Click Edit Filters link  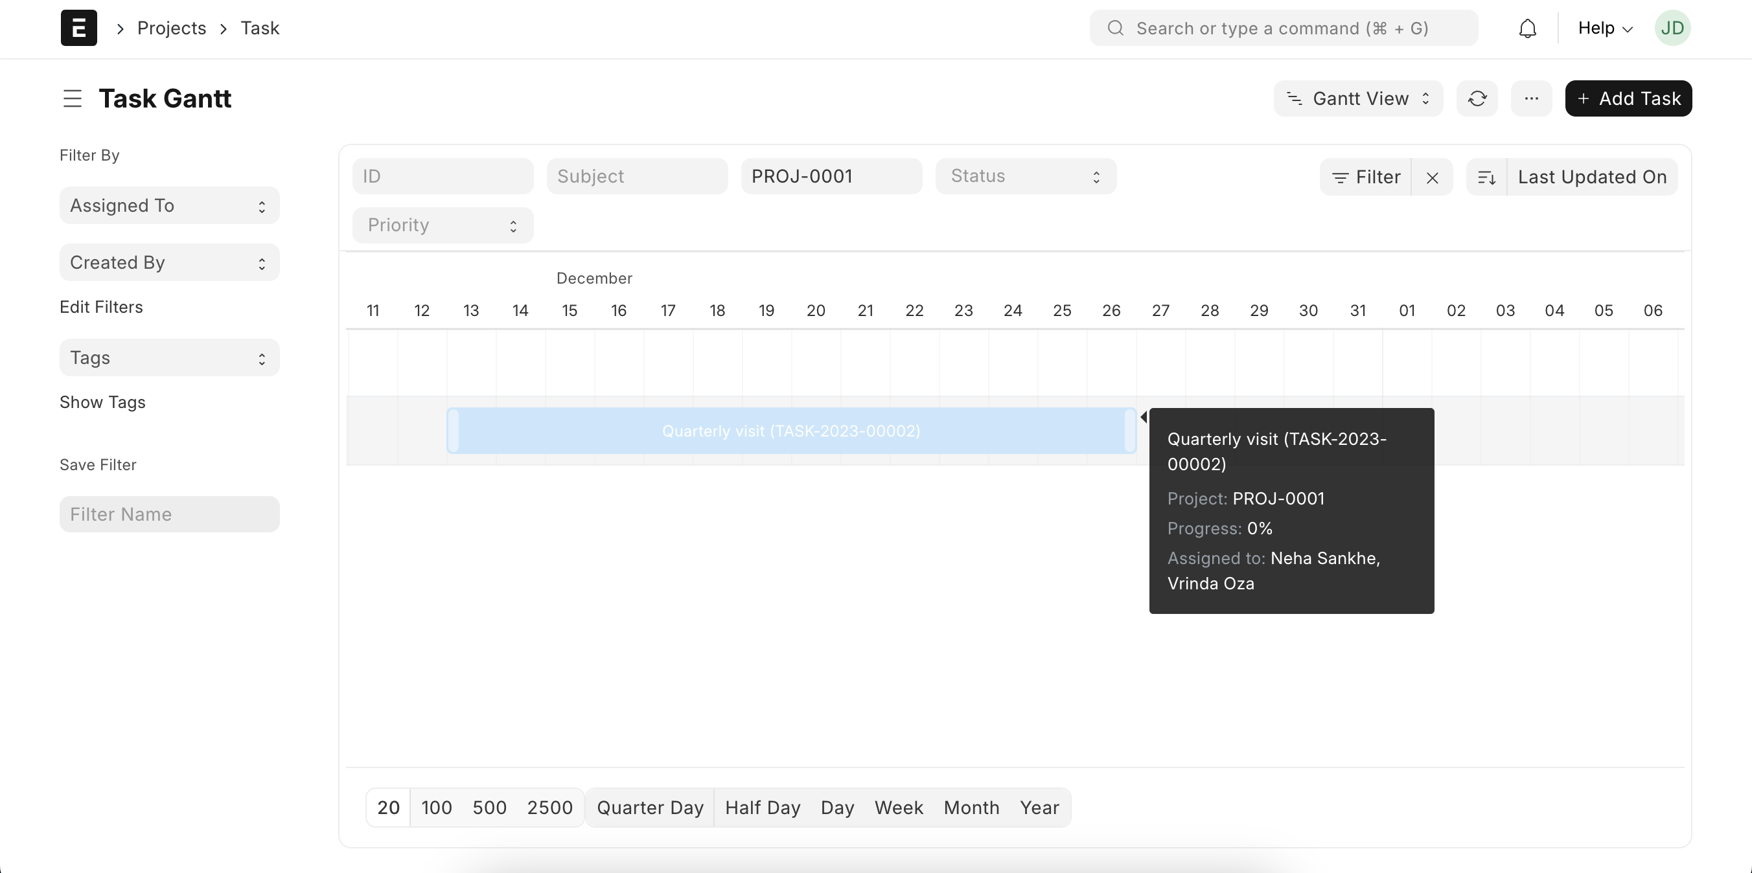[x=101, y=306]
